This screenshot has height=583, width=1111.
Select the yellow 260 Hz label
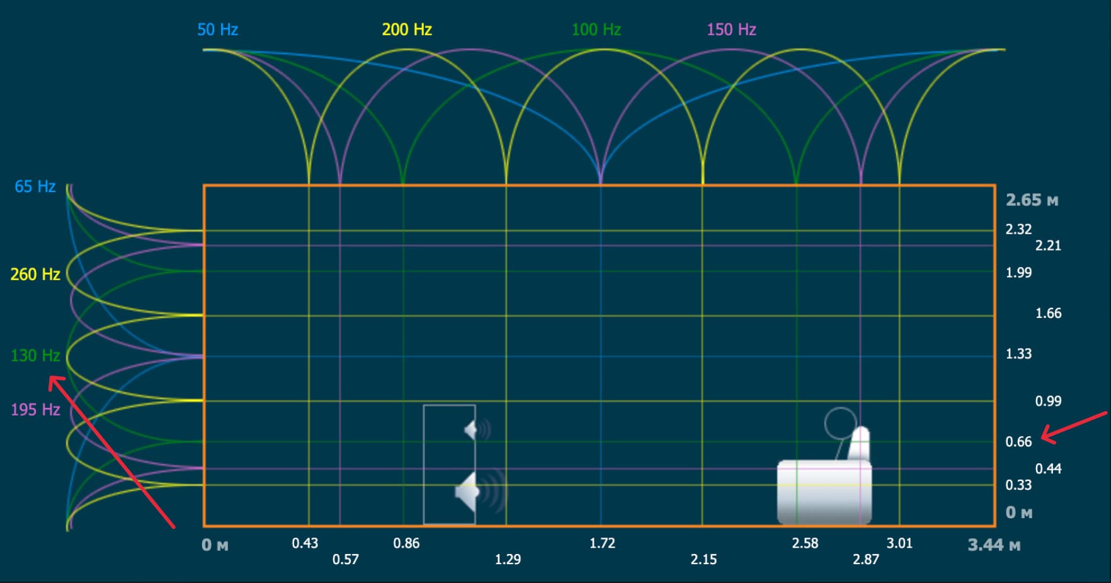click(35, 275)
